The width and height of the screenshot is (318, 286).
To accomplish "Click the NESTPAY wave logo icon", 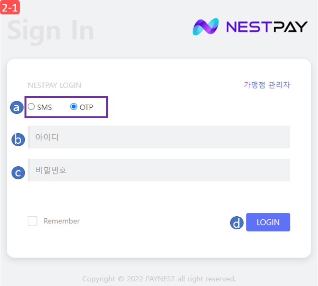I will [206, 26].
